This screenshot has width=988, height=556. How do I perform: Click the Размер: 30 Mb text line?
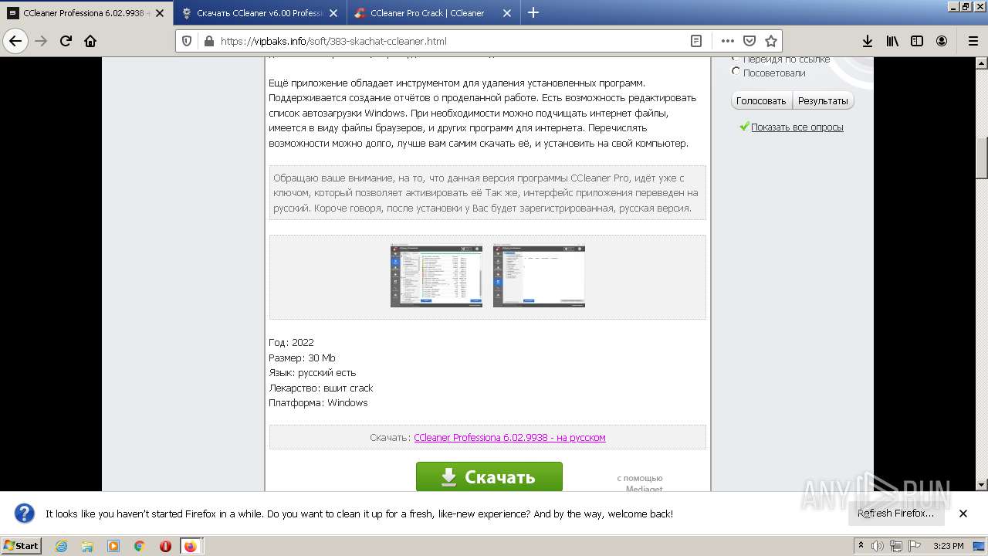coord(302,358)
